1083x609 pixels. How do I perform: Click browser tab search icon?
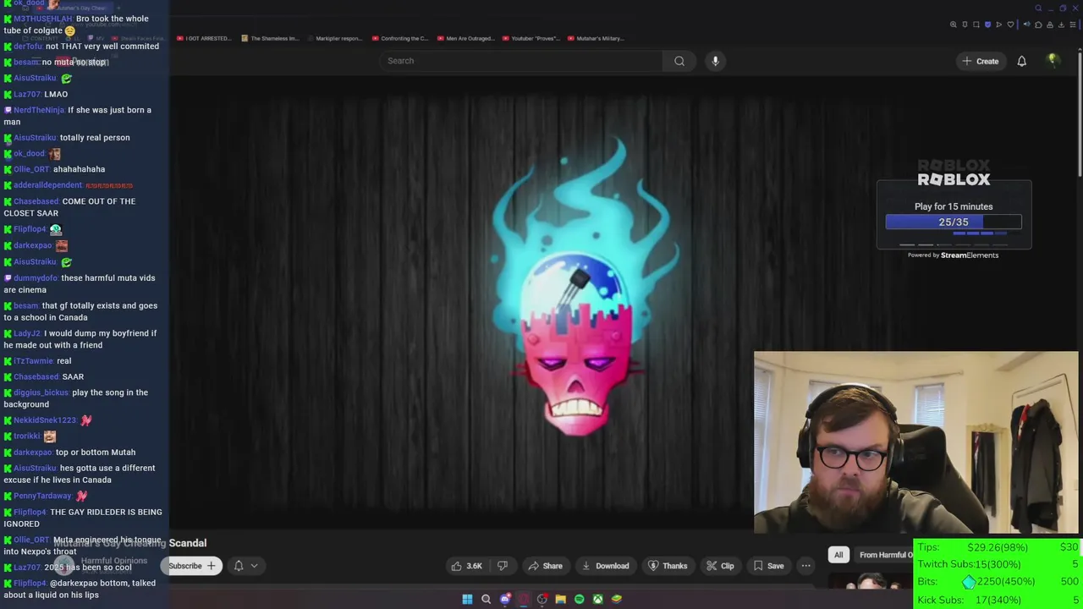(1038, 8)
